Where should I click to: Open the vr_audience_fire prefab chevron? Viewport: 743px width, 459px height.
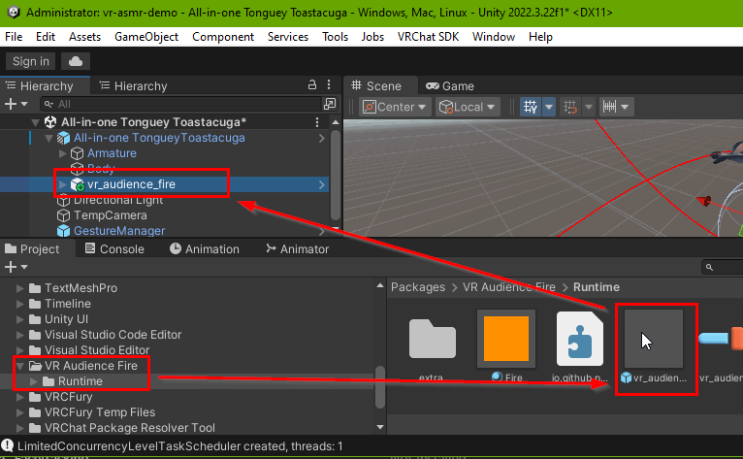point(322,184)
